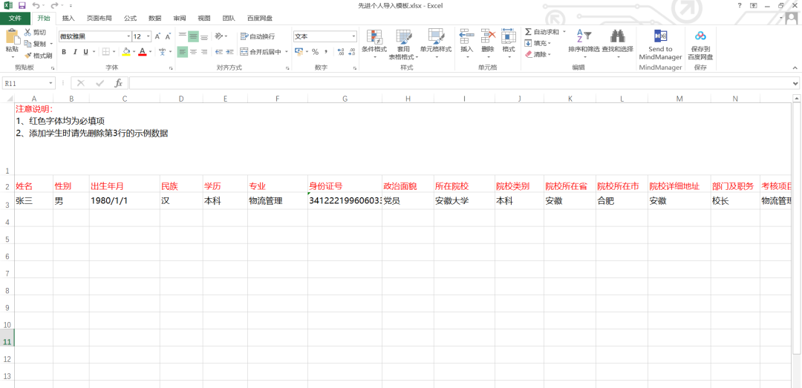Collapse the ribbon with the chevron

[x=795, y=67]
